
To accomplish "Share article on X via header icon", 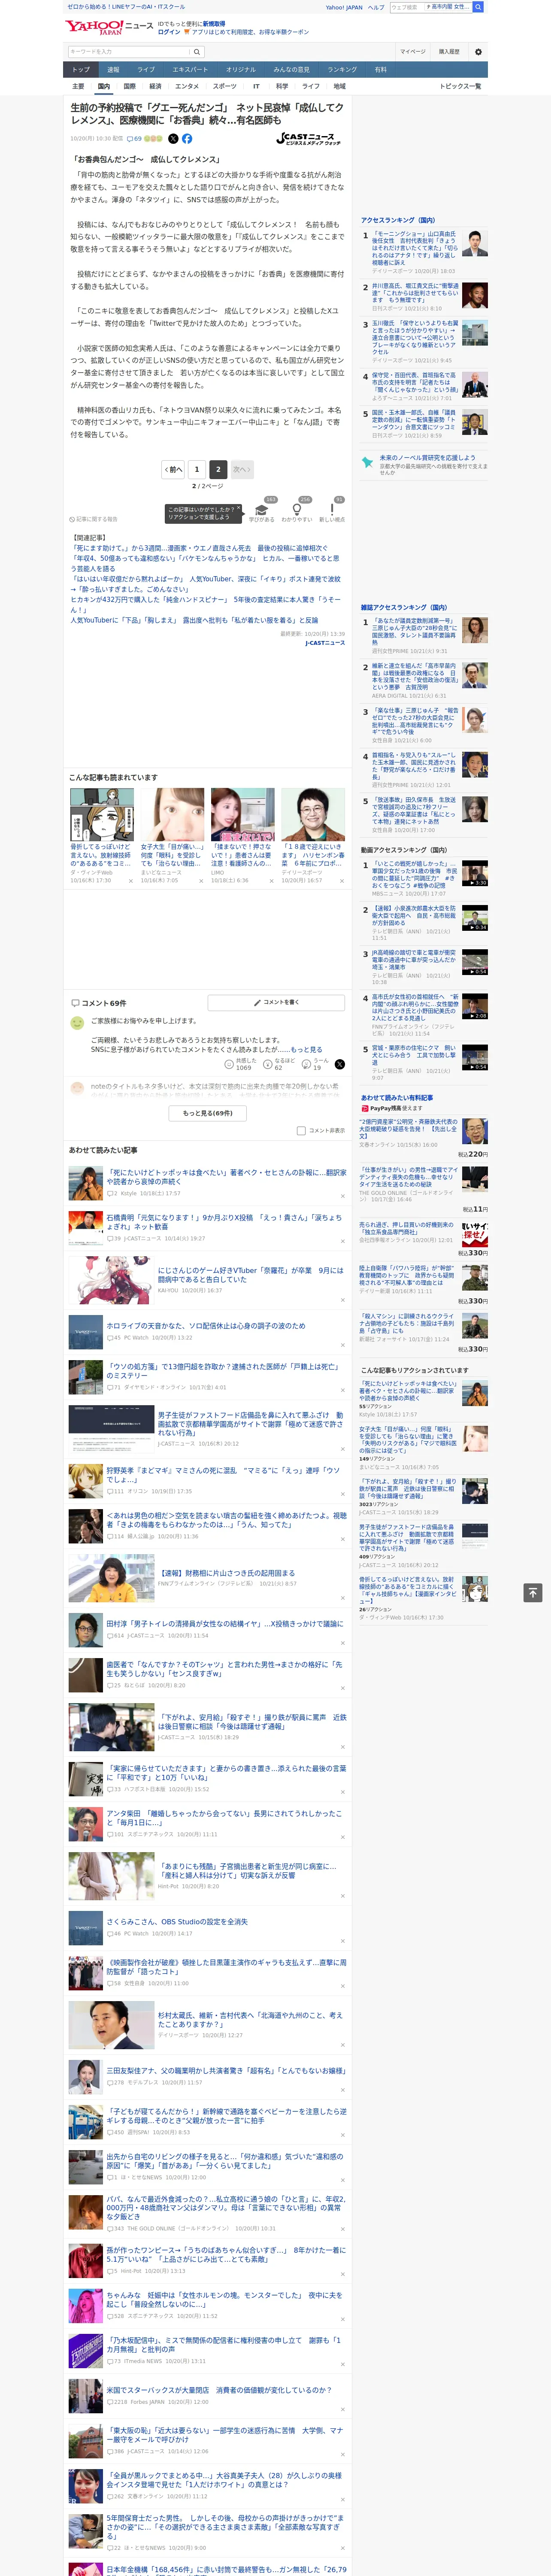I will tap(173, 139).
